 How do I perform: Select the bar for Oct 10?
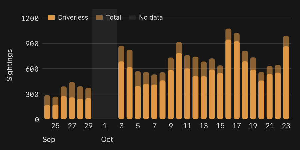pos(179,81)
